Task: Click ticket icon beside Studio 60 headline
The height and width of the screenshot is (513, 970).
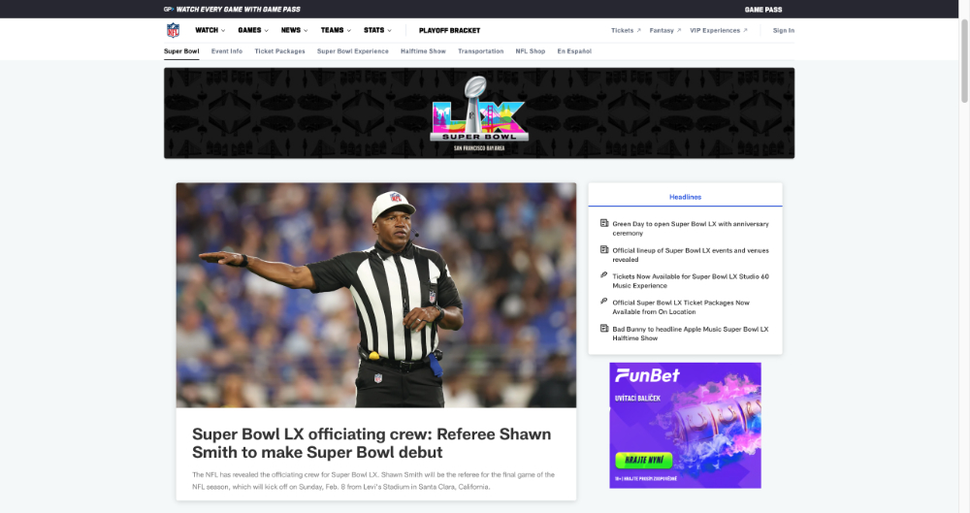Action: click(603, 275)
